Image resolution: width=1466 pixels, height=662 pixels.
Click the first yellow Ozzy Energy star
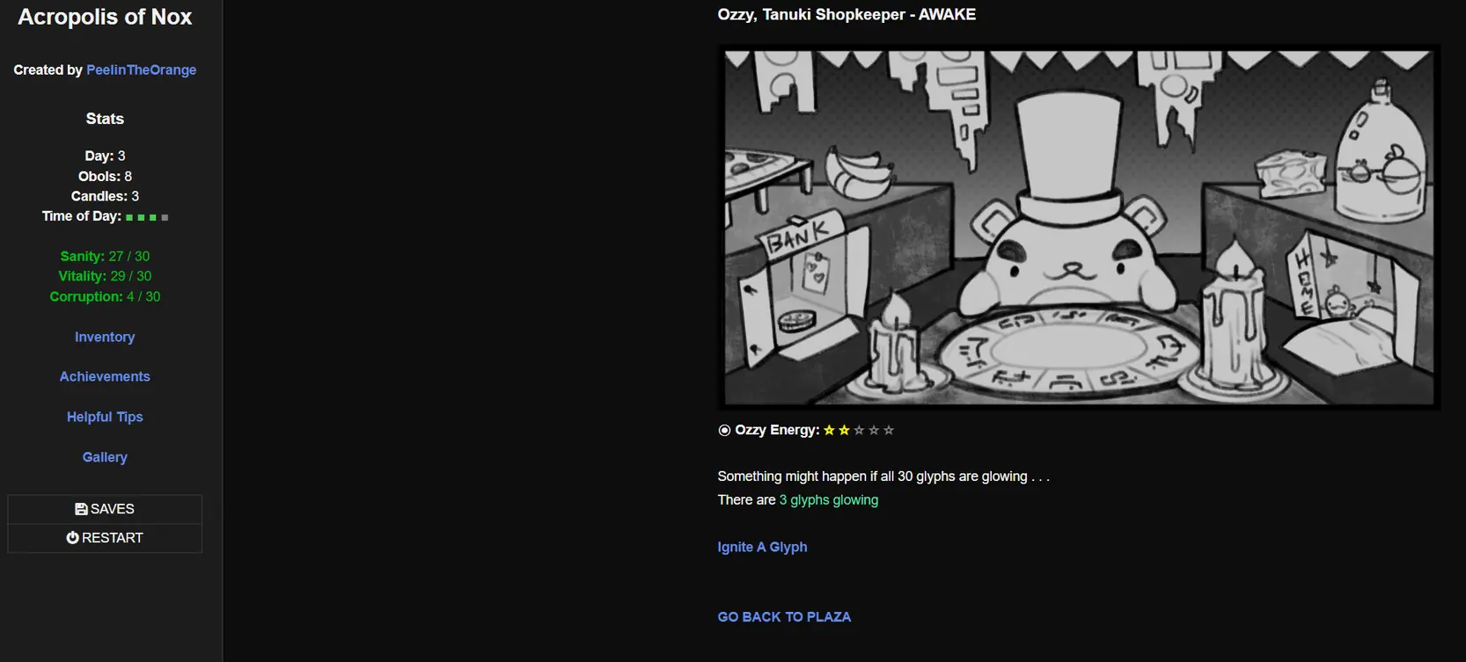click(829, 430)
